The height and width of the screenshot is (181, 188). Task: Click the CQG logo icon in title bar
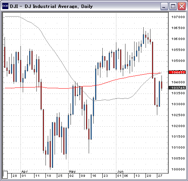click(x=5, y=6)
